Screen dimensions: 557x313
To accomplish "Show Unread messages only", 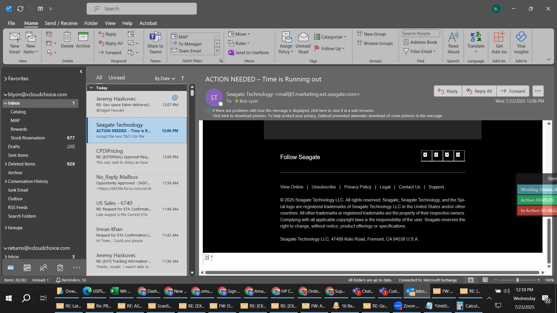I will [x=117, y=78].
